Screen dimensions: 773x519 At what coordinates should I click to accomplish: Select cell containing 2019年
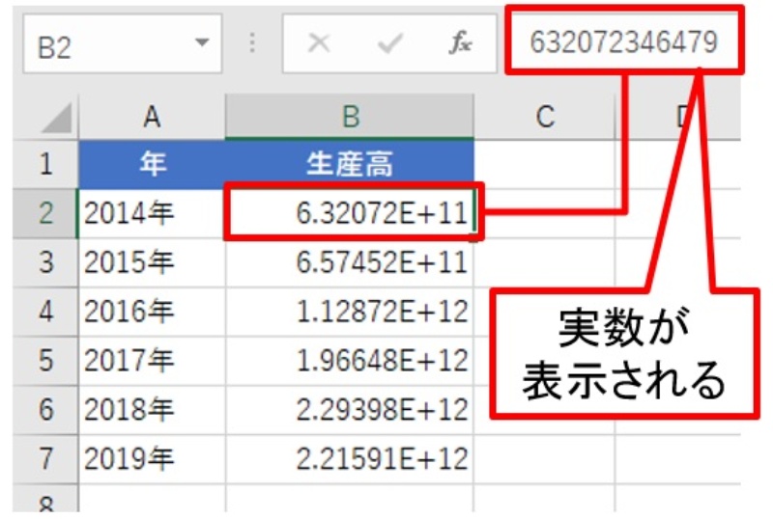click(x=152, y=457)
